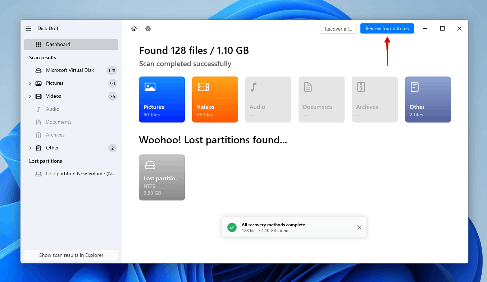
Task: Click the Scan results section header
Action: pos(42,57)
